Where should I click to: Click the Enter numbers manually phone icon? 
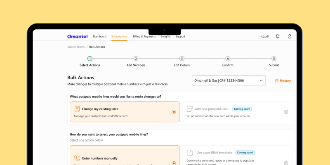(77, 158)
